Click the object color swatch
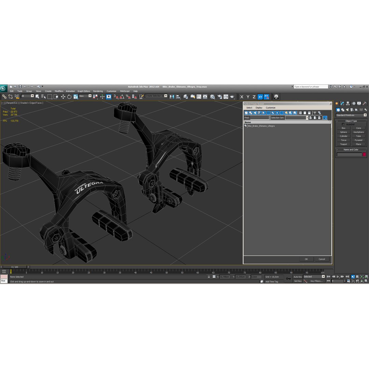The height and width of the screenshot is (369, 369). pos(364,154)
